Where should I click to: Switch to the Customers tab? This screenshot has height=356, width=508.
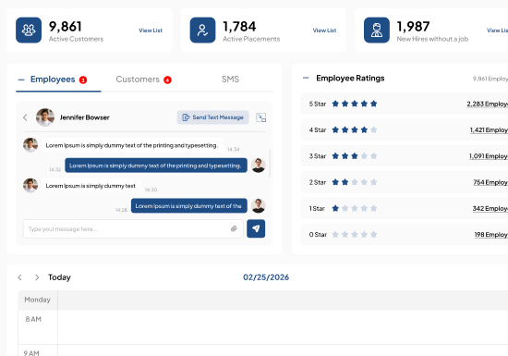(x=138, y=80)
